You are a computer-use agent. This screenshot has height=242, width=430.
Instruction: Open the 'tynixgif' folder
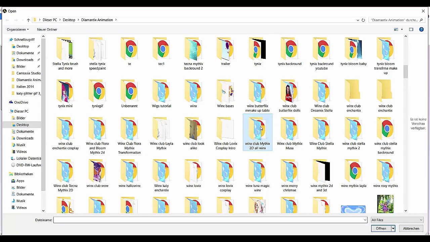coord(97,94)
